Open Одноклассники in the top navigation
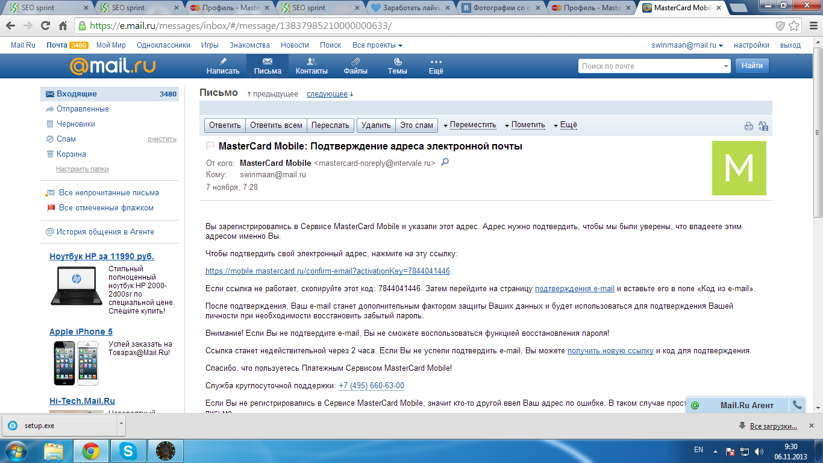The image size is (823, 463). tap(163, 45)
